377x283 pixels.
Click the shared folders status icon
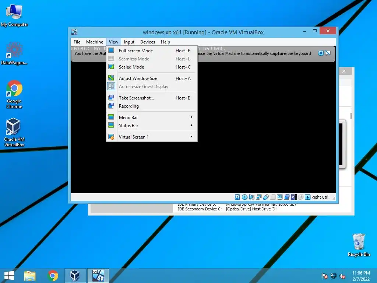[273, 197]
